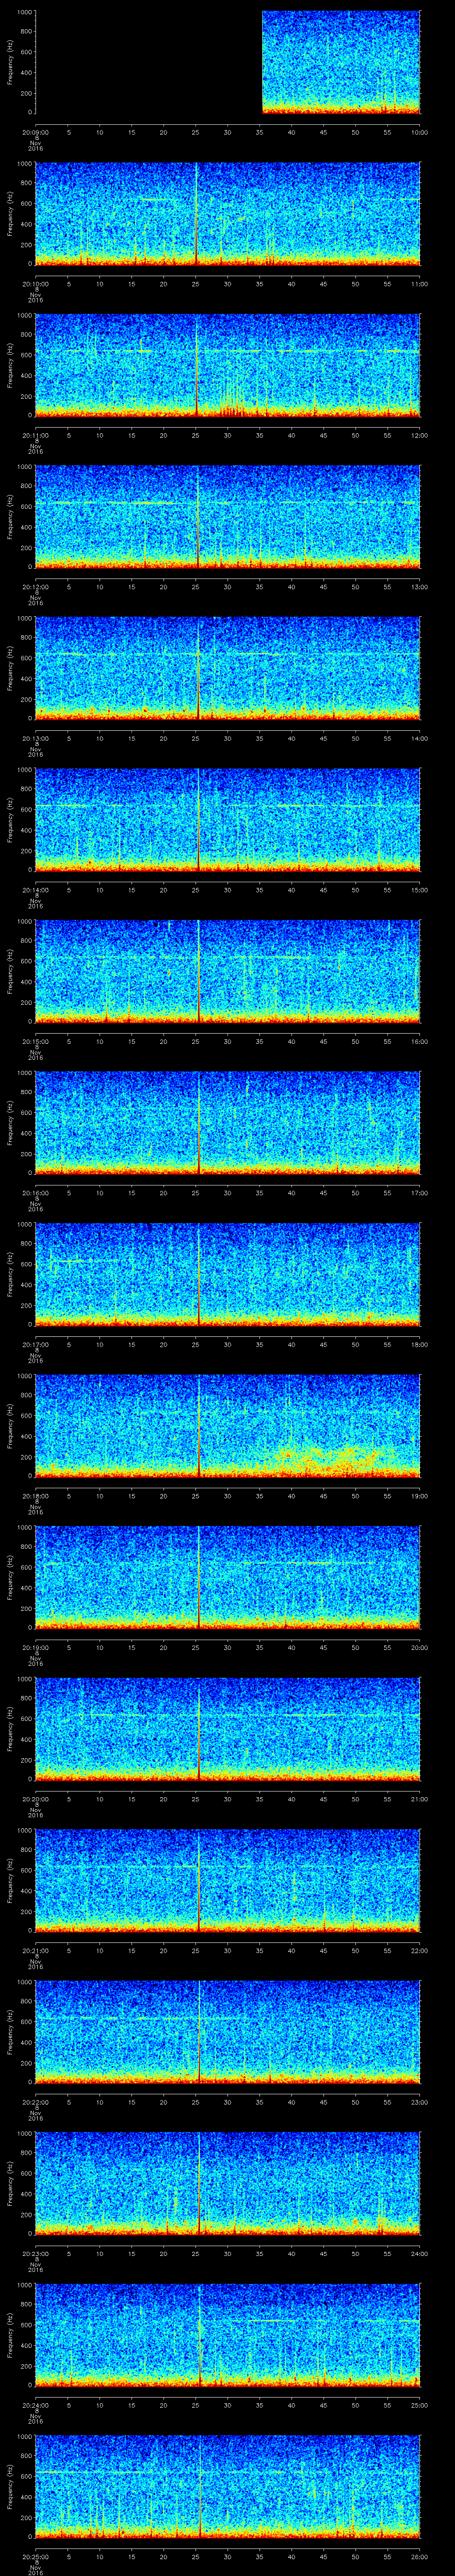Click the 20:18:00 time axis label

[x=35, y=1496]
